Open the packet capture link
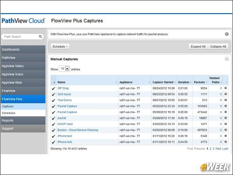Viewport: 233px width, 175px height. coord(62,118)
